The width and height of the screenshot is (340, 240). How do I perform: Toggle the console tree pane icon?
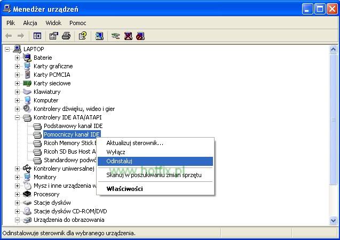coord(37,36)
